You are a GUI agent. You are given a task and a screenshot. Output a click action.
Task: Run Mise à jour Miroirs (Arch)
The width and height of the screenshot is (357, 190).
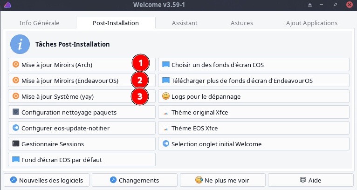tap(70, 65)
